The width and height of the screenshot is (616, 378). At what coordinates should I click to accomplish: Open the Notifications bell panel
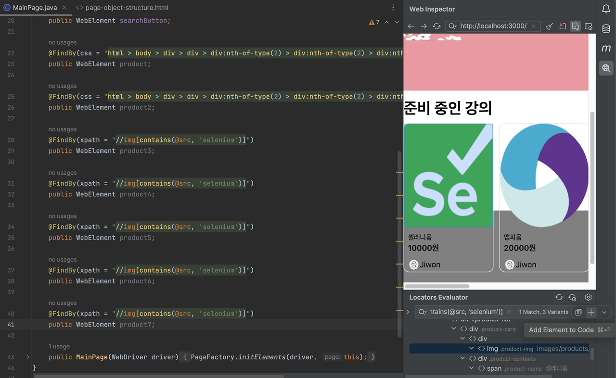[x=606, y=8]
